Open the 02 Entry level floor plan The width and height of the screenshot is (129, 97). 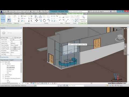[10, 69]
